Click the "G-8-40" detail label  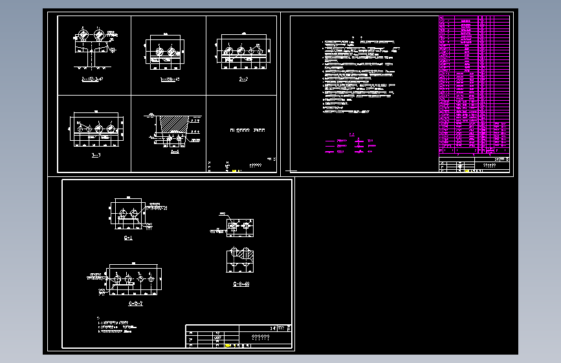point(241,284)
